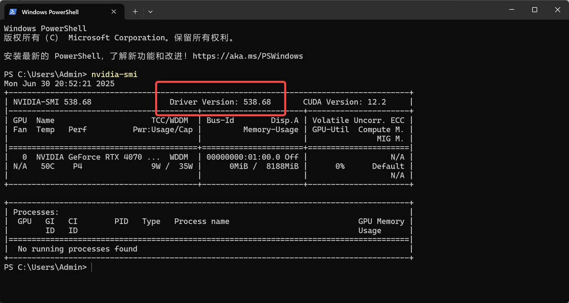Close the terminal window
The height and width of the screenshot is (303, 569).
(558, 10)
